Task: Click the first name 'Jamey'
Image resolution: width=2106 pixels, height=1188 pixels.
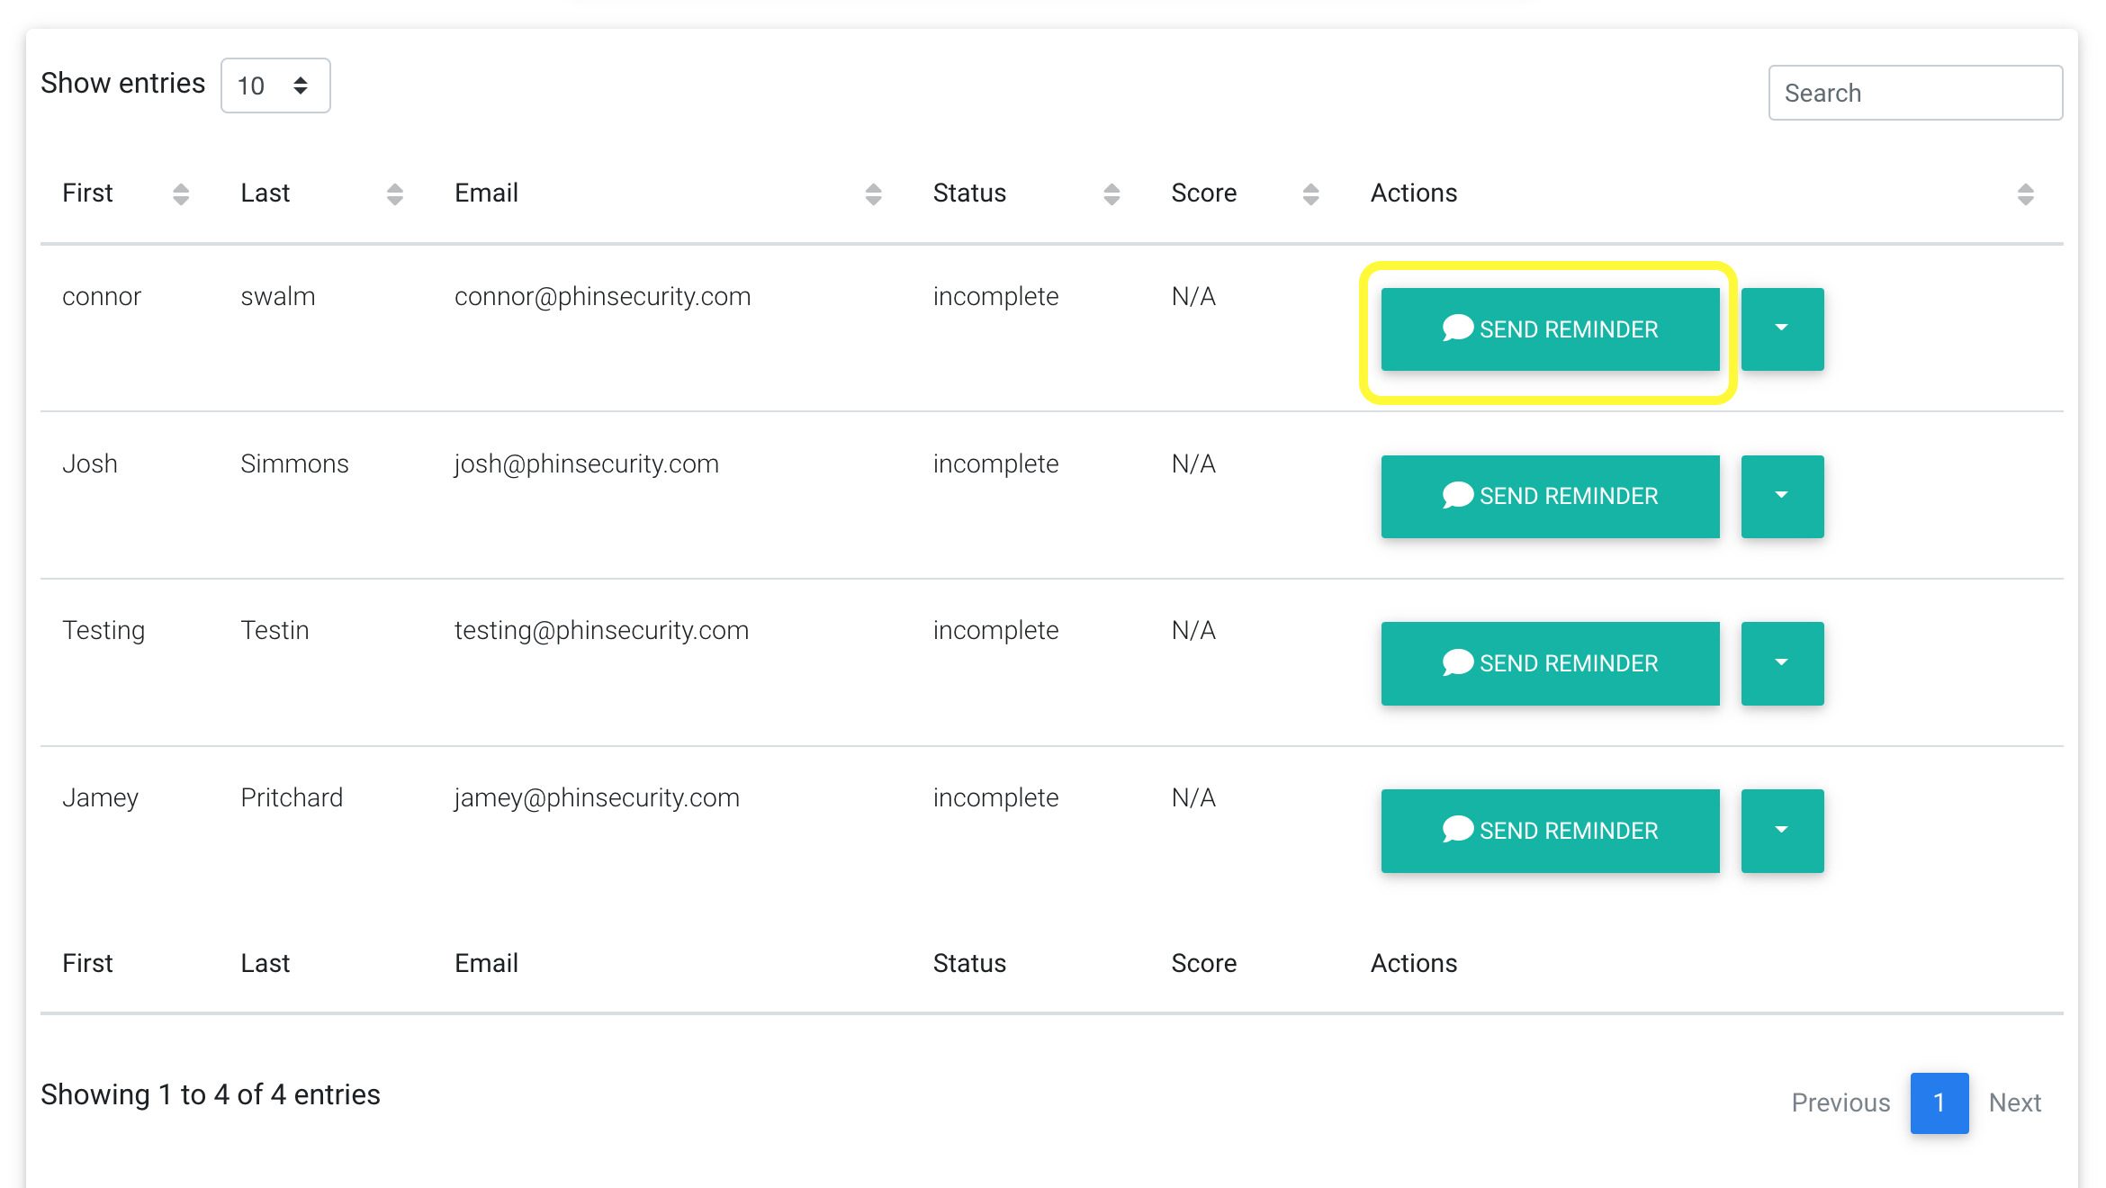Action: 101,798
